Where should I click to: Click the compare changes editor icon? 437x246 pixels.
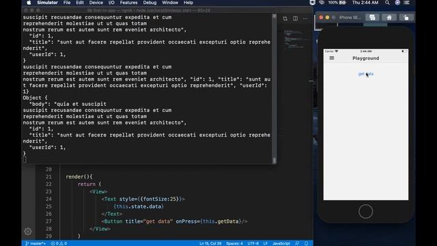click(285, 18)
